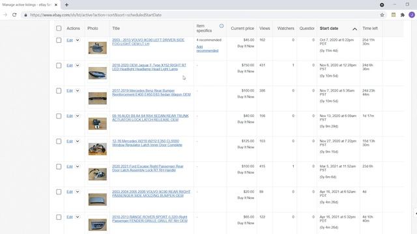Open the Ford Escape door latch title link
417x234 pixels.
click(x=148, y=168)
